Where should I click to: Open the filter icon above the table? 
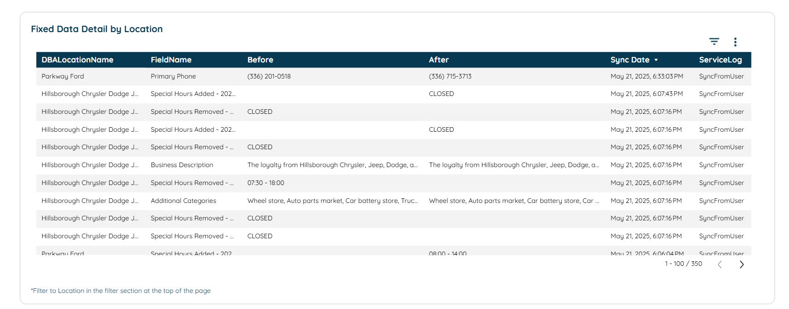coord(714,42)
